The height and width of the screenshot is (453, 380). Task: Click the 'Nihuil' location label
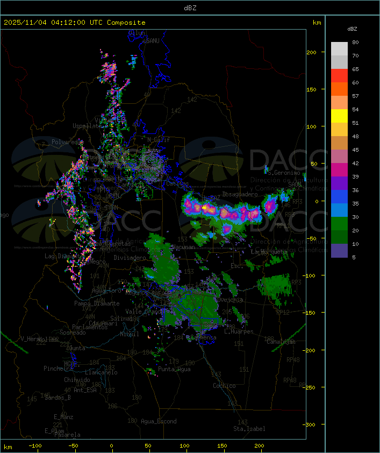pyautogui.click(x=130, y=334)
